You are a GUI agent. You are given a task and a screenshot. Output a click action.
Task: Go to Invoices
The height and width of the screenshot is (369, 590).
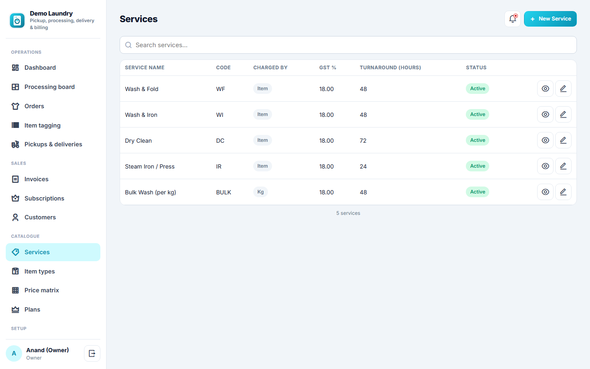pyautogui.click(x=53, y=179)
